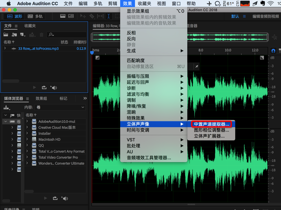Click fade-out handle at waveform end
281x210 pixels.
262,58
